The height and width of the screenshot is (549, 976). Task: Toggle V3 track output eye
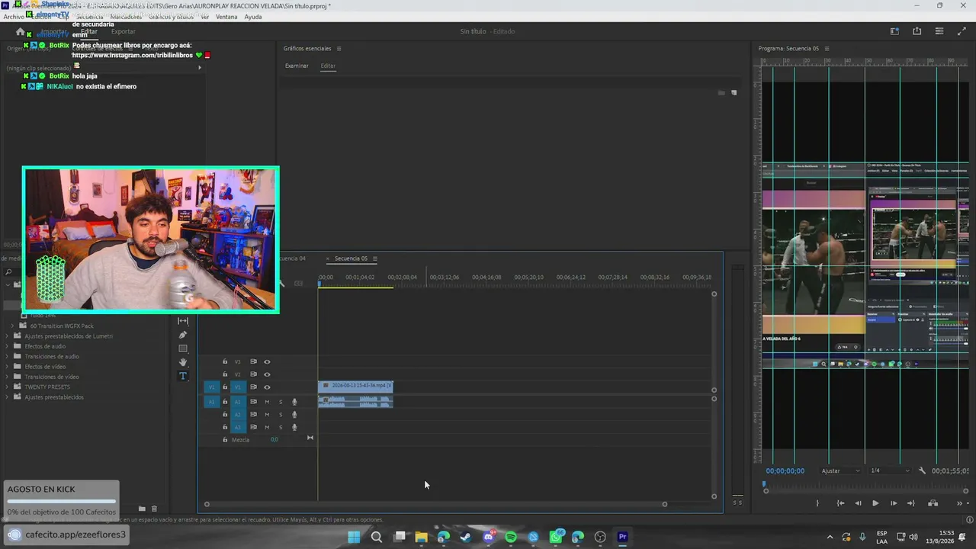pos(267,361)
